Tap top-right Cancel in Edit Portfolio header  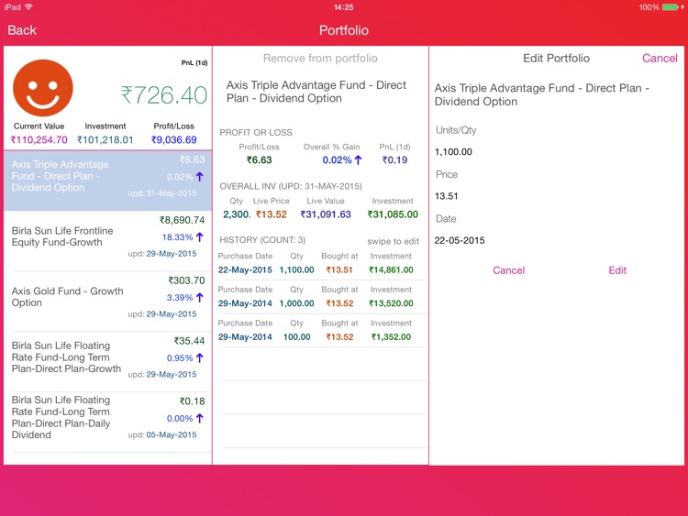click(660, 59)
